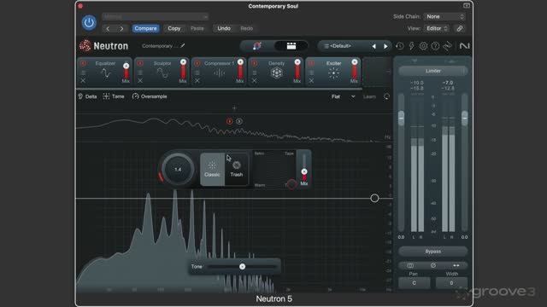
Task: Select next Neutron preset arrow
Action: pos(385,46)
